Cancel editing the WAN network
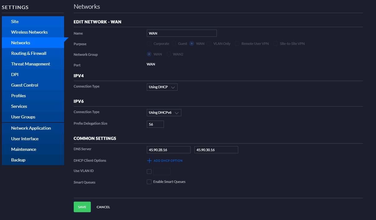The width and height of the screenshot is (376, 220). point(103,207)
